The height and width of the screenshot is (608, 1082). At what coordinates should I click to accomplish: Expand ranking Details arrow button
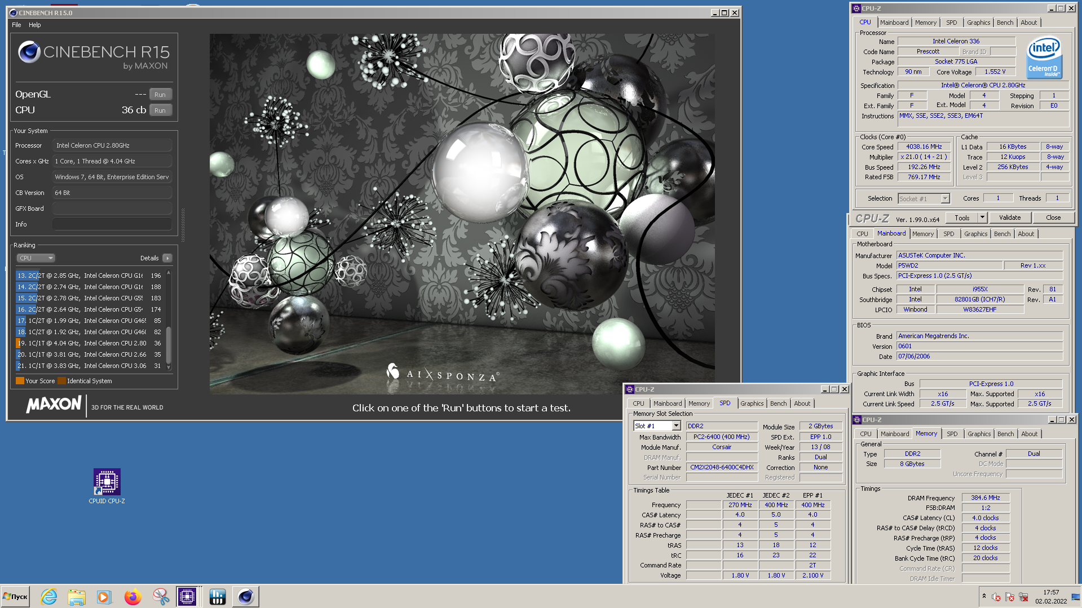coord(167,258)
